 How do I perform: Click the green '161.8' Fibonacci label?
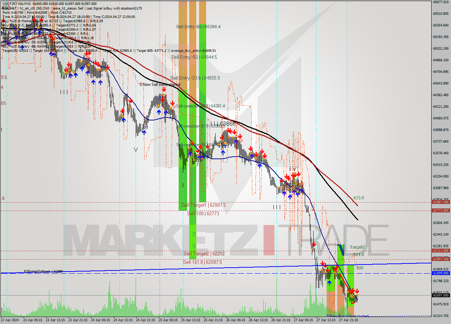point(358,255)
